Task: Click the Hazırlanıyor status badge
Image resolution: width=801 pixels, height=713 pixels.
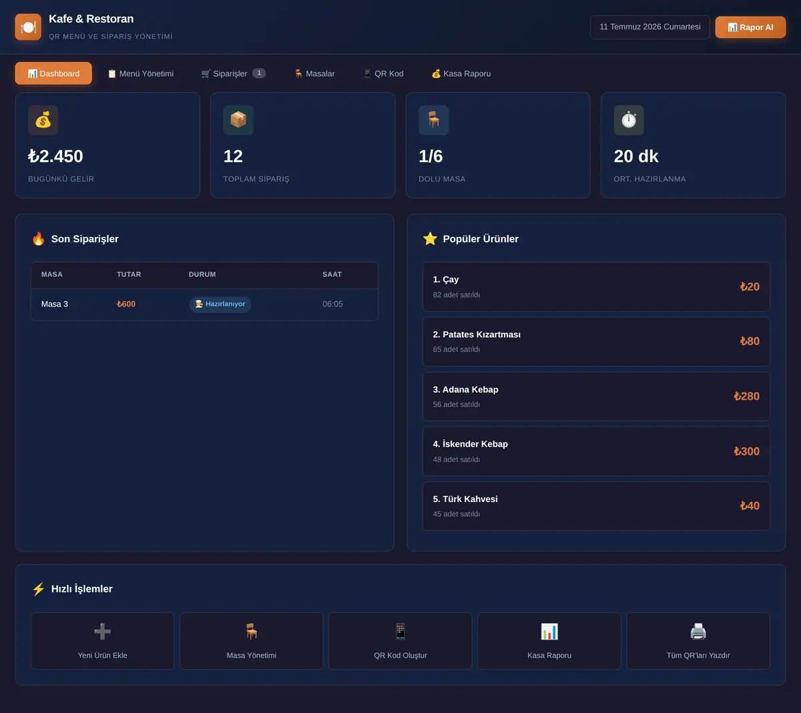Action: 220,304
